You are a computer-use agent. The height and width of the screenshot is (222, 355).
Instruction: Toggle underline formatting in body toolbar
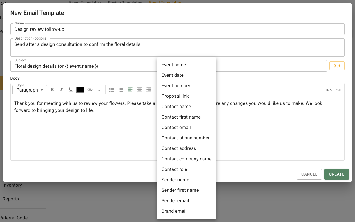coord(71,90)
